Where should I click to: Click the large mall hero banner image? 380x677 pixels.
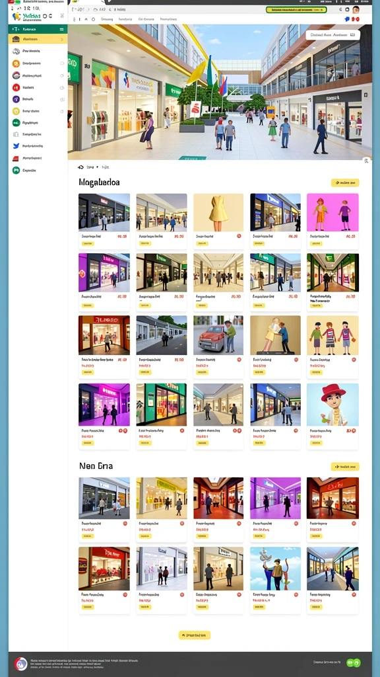point(220,92)
